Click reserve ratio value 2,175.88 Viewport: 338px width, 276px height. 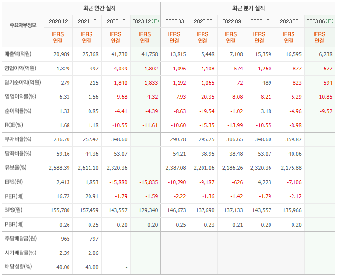tap(291, 168)
